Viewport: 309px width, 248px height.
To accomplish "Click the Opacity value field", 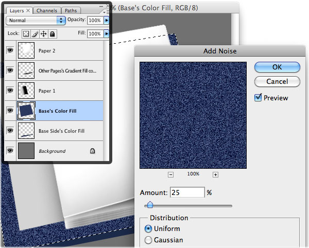I will pyautogui.click(x=95, y=20).
